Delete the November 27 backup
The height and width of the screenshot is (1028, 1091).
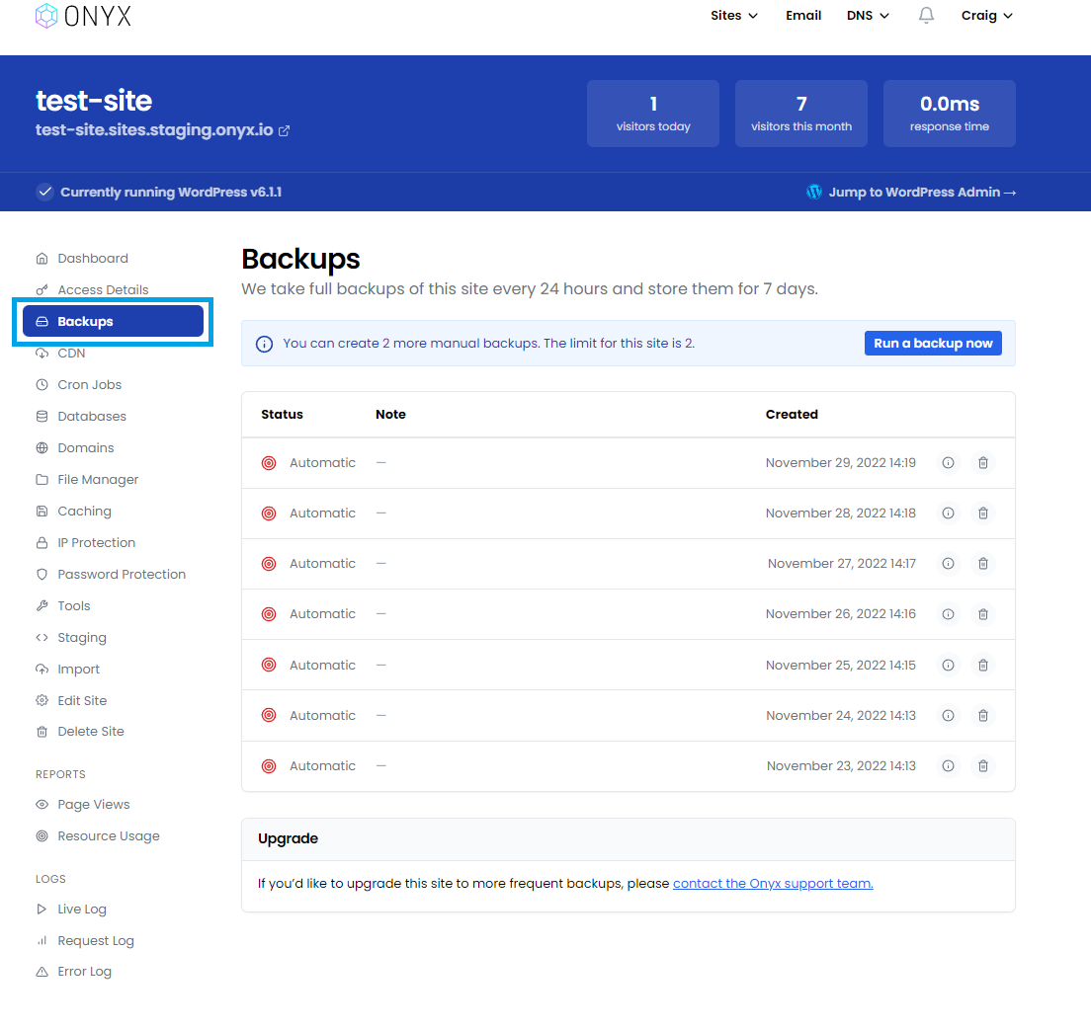click(x=983, y=564)
